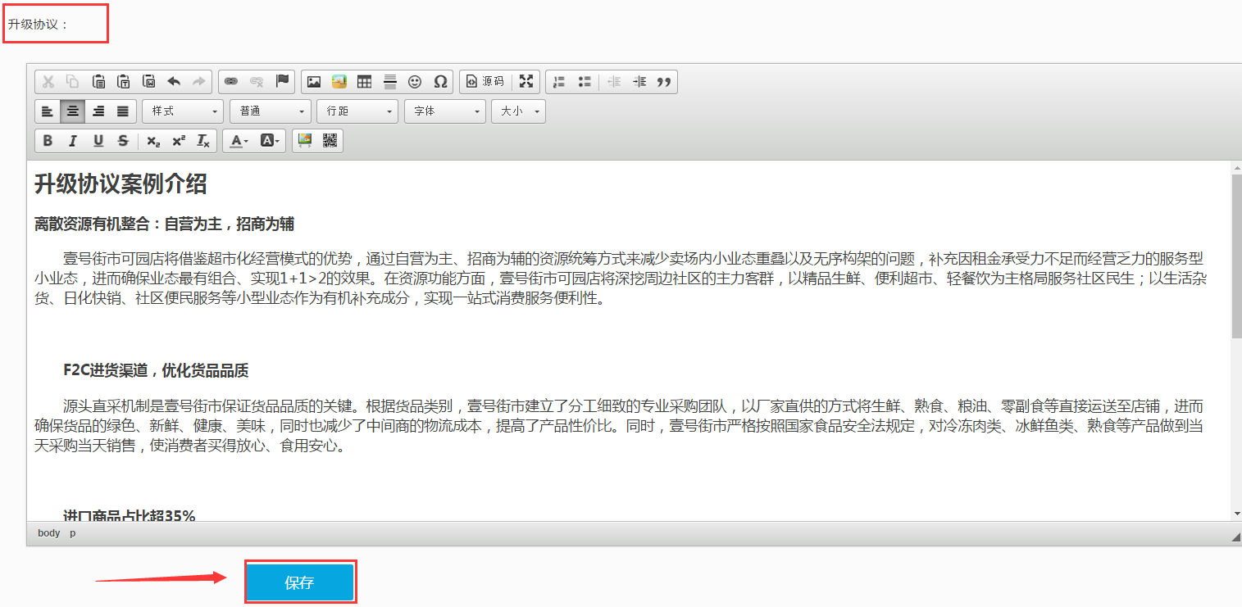Insert a hyperlink with the chain link icon
Viewport: 1242px width, 607px height.
(231, 81)
